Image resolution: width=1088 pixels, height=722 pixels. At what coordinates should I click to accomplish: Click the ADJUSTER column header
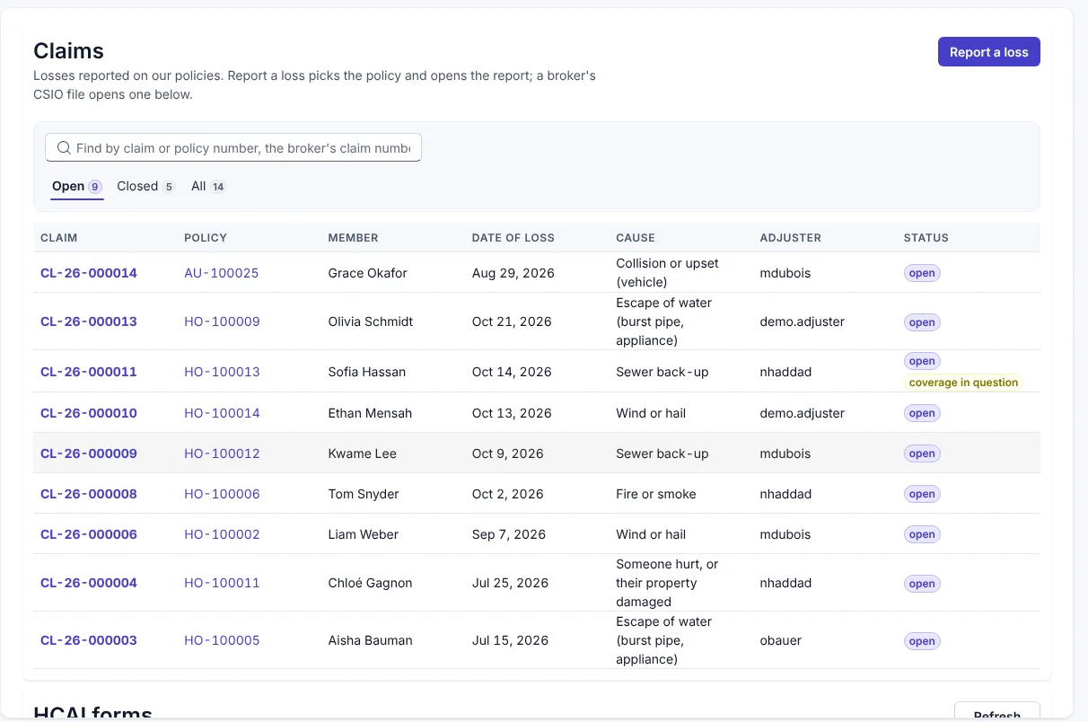pyautogui.click(x=790, y=238)
